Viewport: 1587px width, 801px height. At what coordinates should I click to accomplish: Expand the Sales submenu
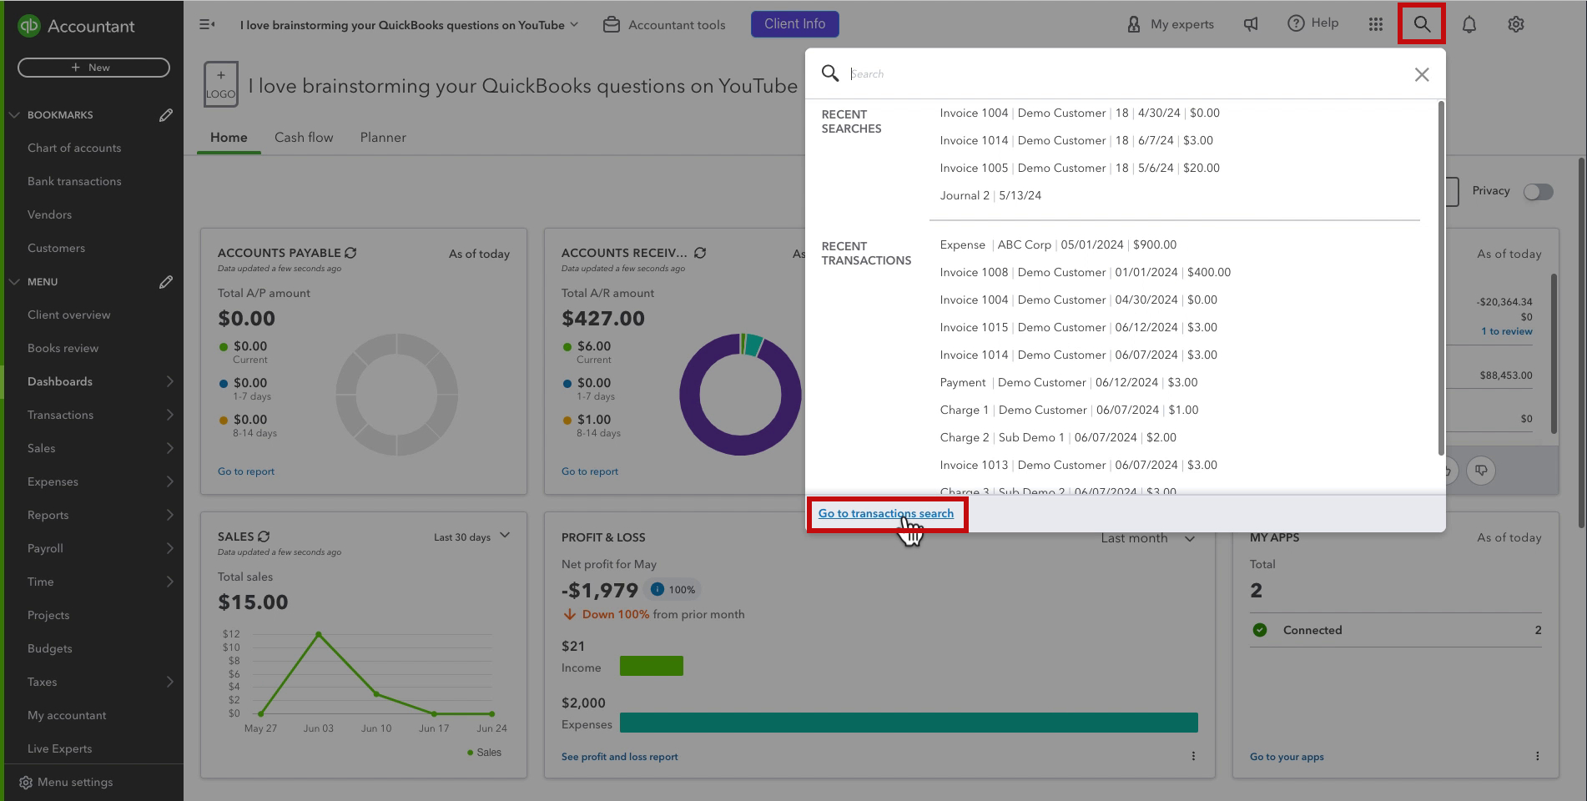coord(170,448)
